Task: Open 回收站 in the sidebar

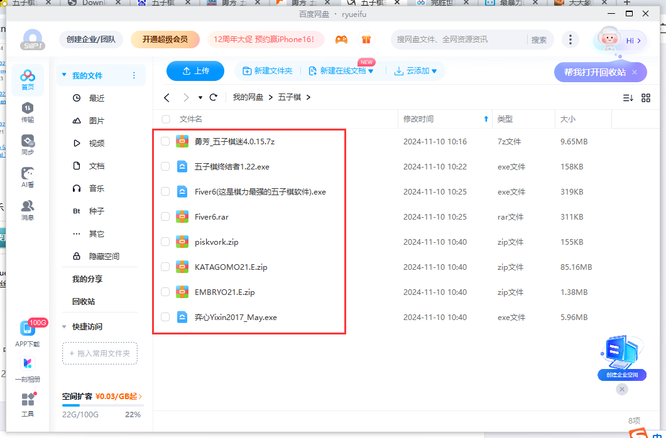Action: point(84,301)
